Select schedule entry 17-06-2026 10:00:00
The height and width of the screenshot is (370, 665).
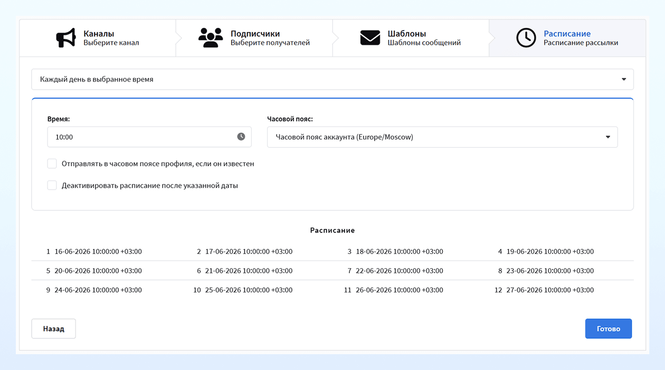(249, 251)
